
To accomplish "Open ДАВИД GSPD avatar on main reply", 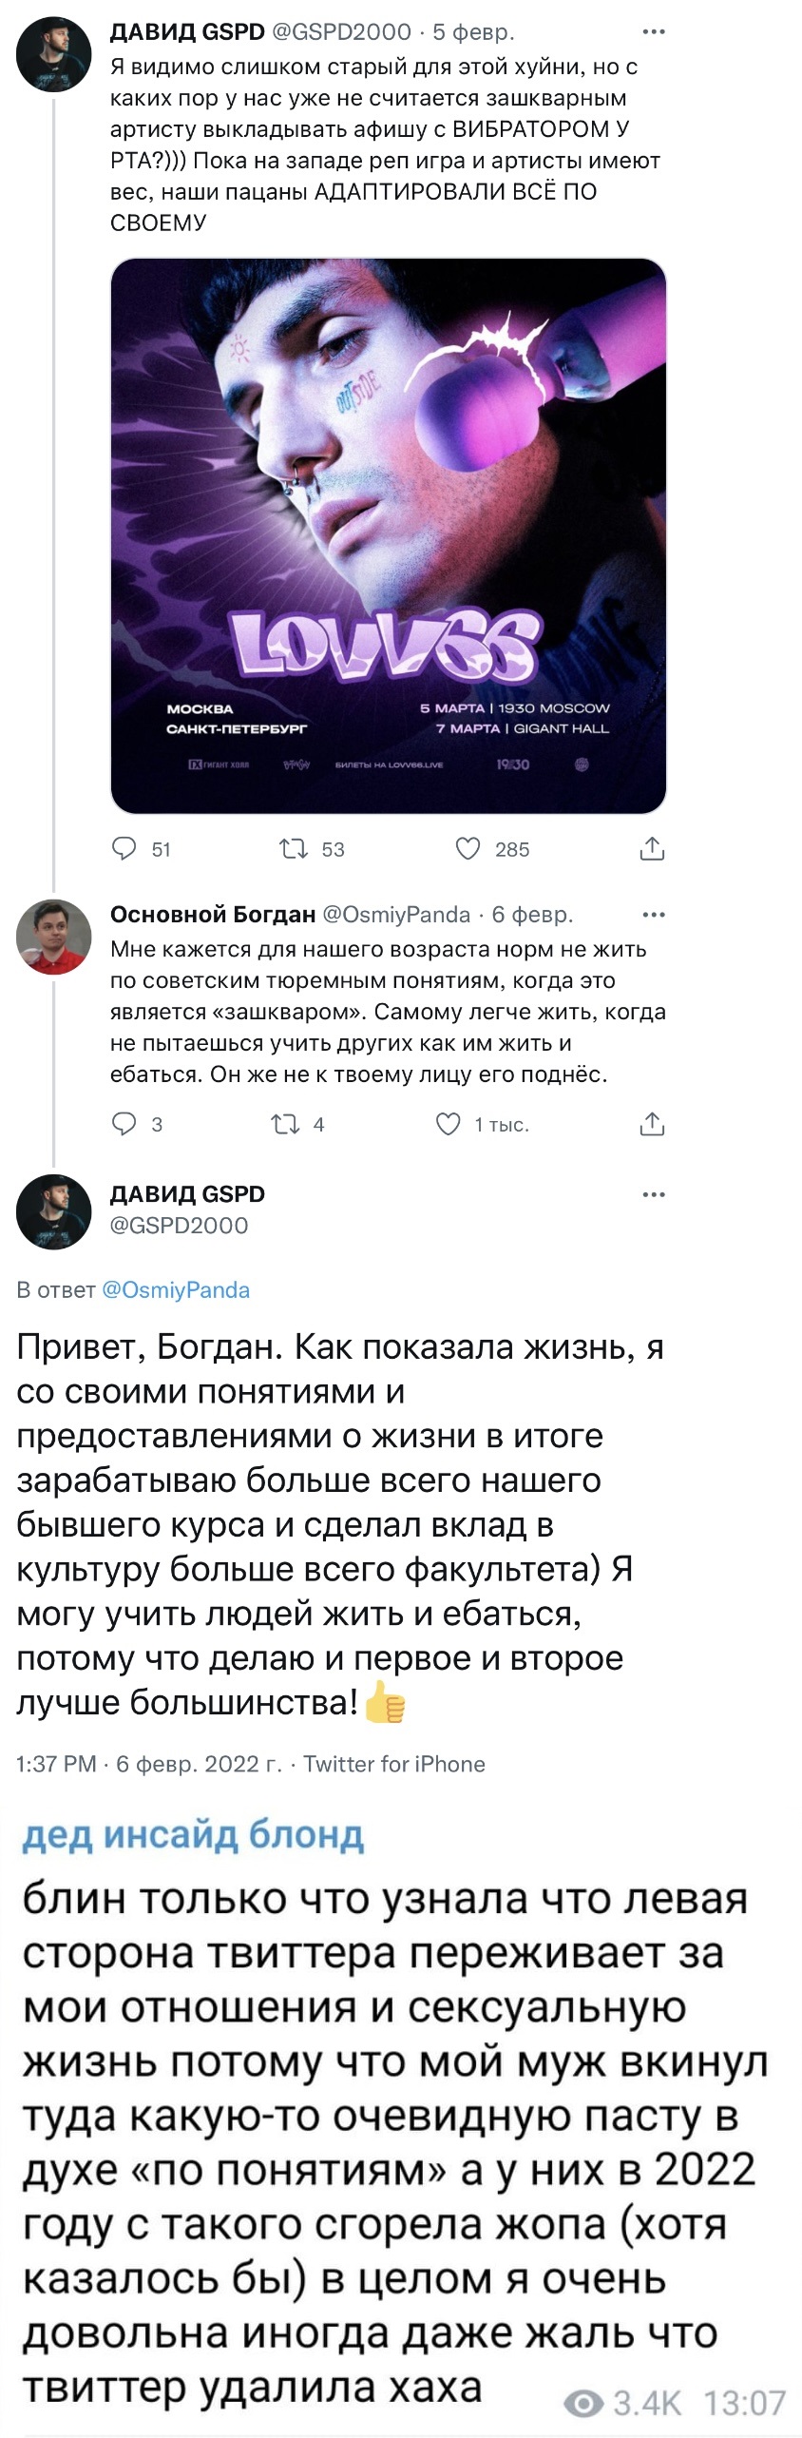I will click(54, 1210).
